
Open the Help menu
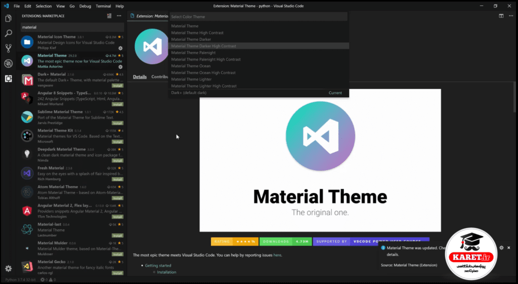point(119,6)
